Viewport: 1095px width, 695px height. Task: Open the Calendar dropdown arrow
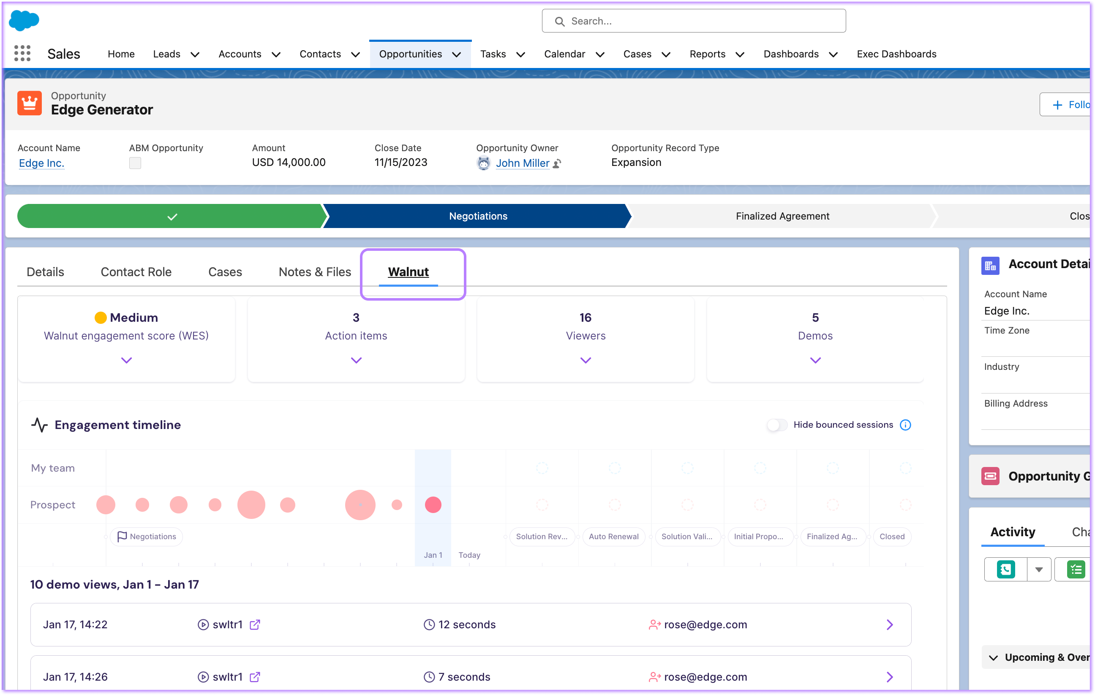600,54
